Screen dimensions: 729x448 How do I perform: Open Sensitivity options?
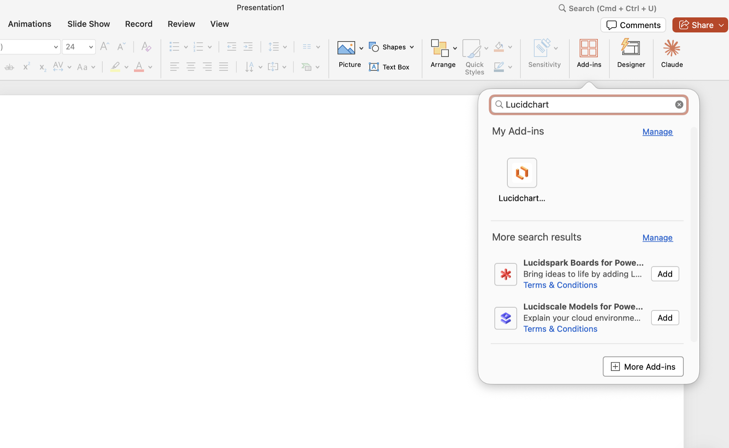(x=544, y=54)
